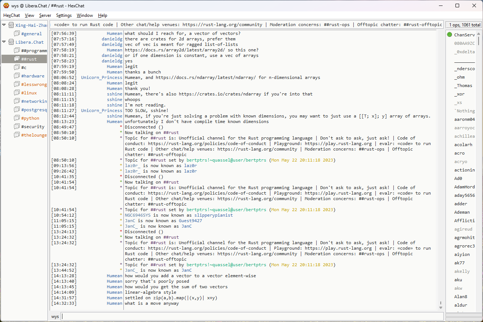Open the docs.rs array2d link
The image size is (483, 322).
pyautogui.click(x=174, y=50)
